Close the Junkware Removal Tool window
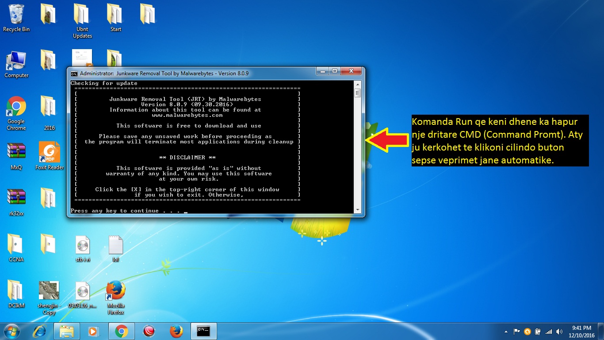The height and width of the screenshot is (340, 604). 352,71
